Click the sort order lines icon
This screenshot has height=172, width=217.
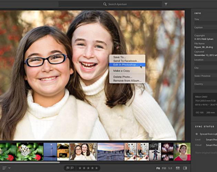click(x=4, y=168)
